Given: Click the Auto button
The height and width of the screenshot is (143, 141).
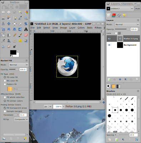Looking at the screenshot, I should coord(137,9).
